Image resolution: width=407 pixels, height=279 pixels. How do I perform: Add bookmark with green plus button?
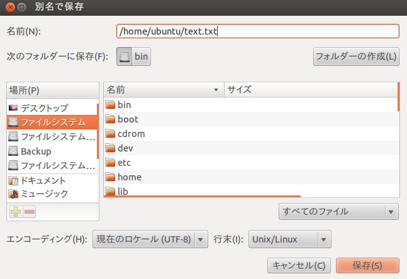(x=16, y=212)
